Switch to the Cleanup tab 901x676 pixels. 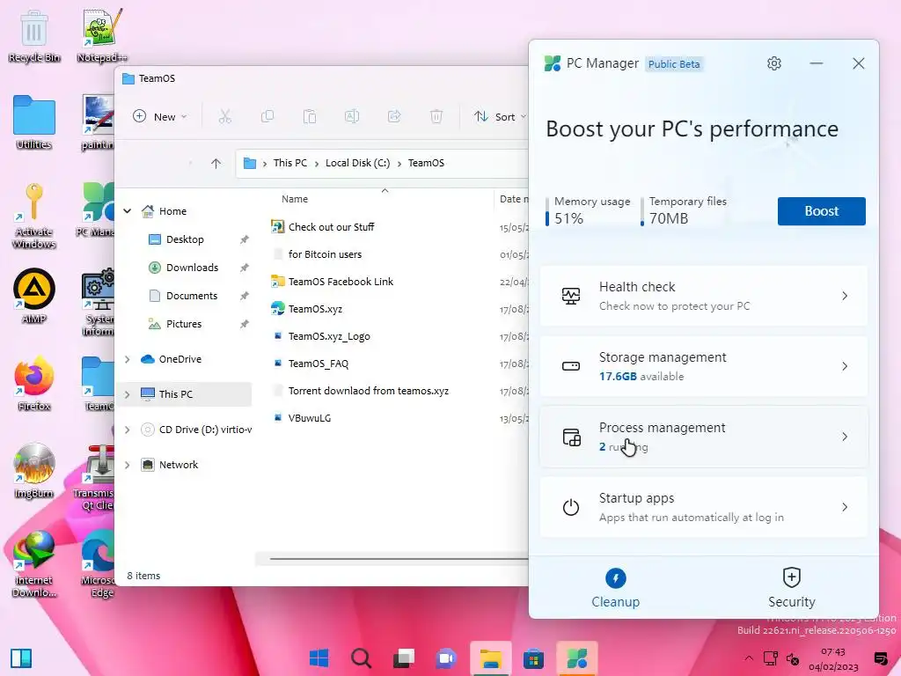tap(615, 587)
